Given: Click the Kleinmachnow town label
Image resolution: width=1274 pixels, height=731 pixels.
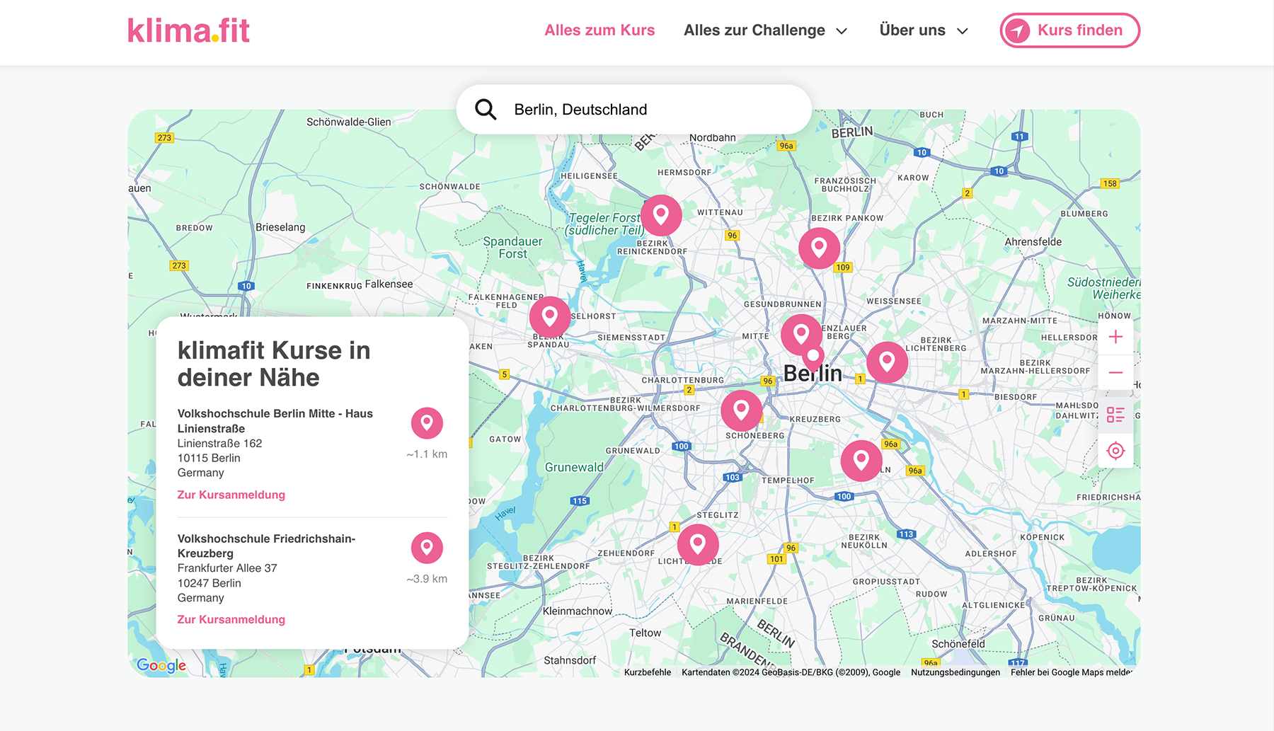Looking at the screenshot, I should (578, 611).
